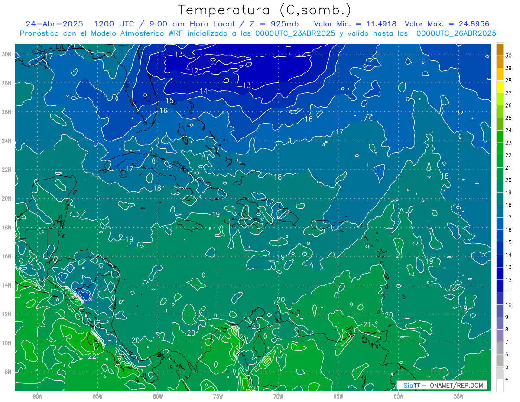Viewport: 520px width, 402px height.
Task: Click the "Z = 925mb" level text
Action: pos(273,24)
